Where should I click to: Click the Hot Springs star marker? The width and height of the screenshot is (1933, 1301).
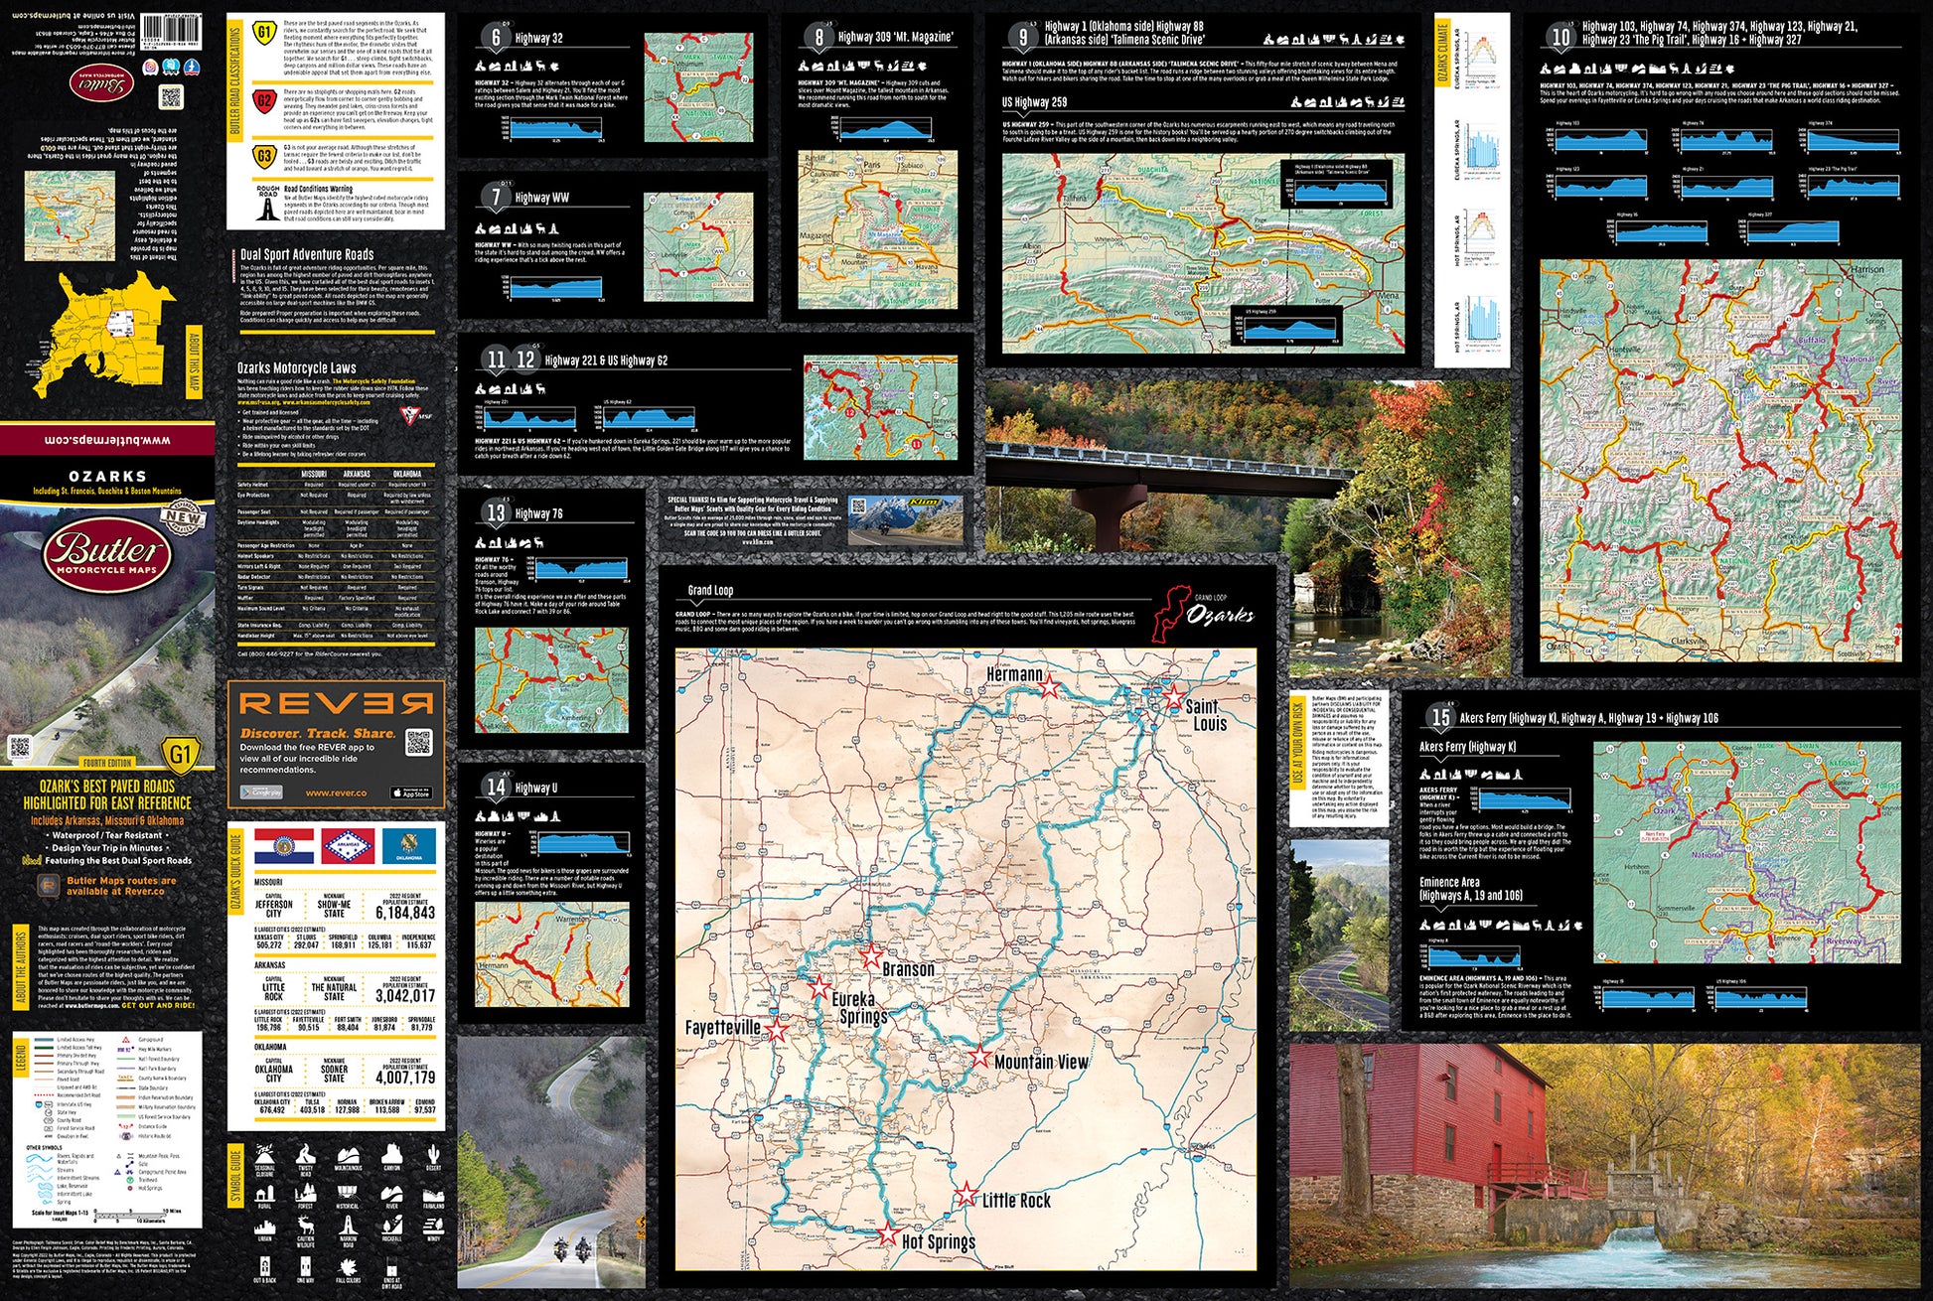pos(887,1232)
